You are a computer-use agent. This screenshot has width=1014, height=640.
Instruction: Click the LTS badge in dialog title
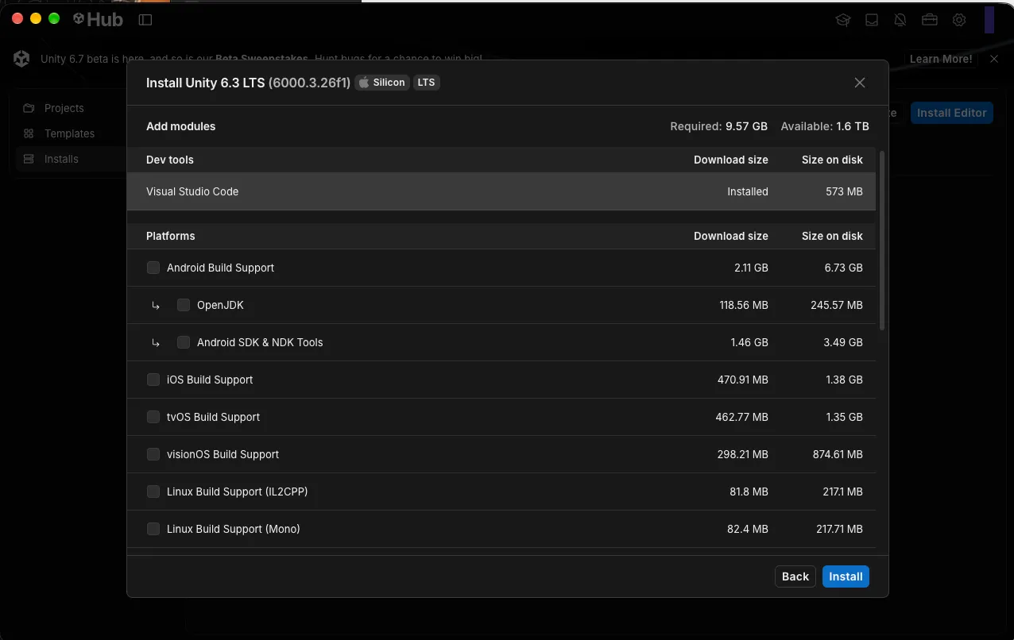pyautogui.click(x=427, y=83)
